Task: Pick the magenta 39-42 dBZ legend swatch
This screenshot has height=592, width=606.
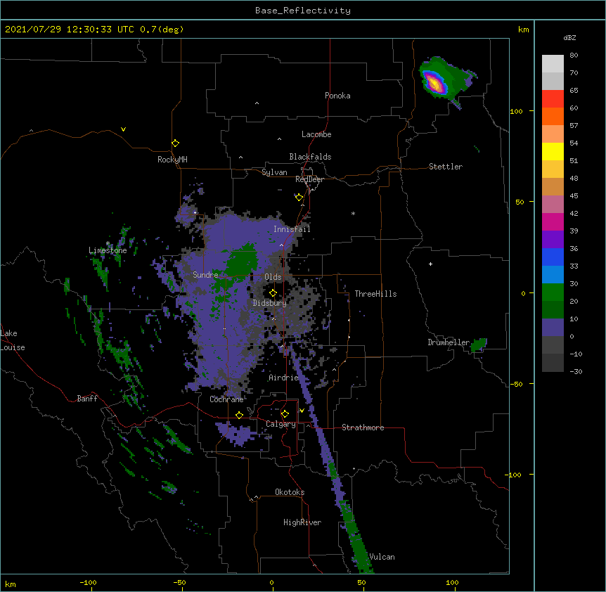Action: tap(553, 221)
